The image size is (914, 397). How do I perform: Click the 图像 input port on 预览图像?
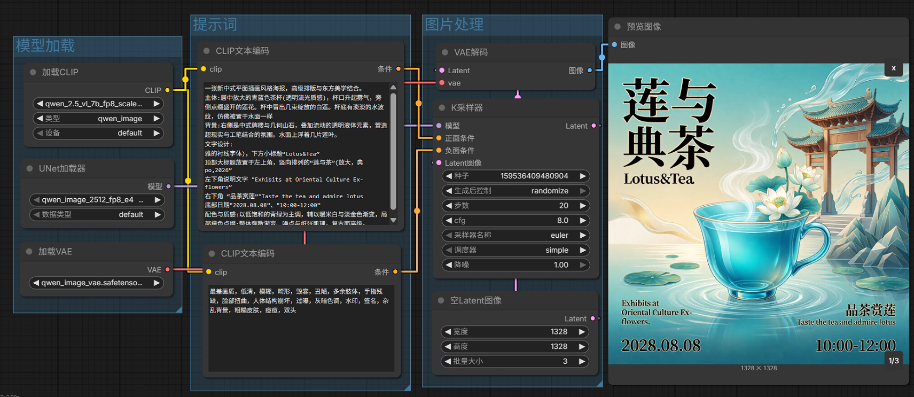click(x=615, y=44)
